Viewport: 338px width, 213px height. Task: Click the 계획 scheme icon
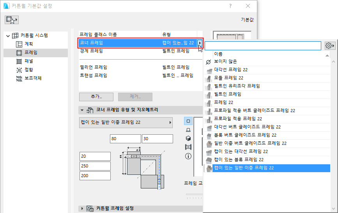(19, 44)
